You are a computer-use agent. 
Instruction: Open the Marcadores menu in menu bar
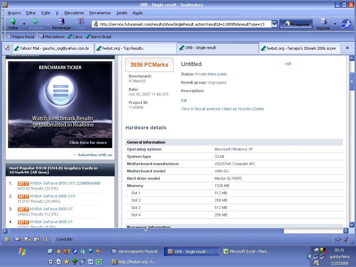(x=74, y=13)
